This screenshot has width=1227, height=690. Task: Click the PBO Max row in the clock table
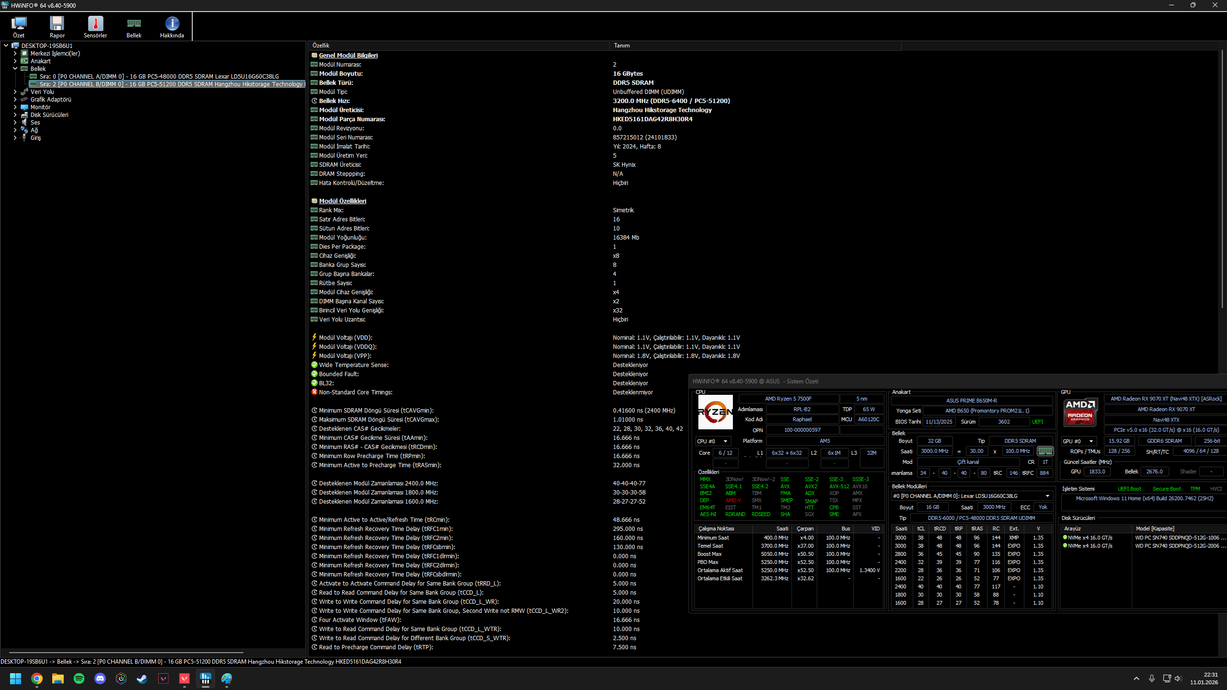[x=788, y=562]
